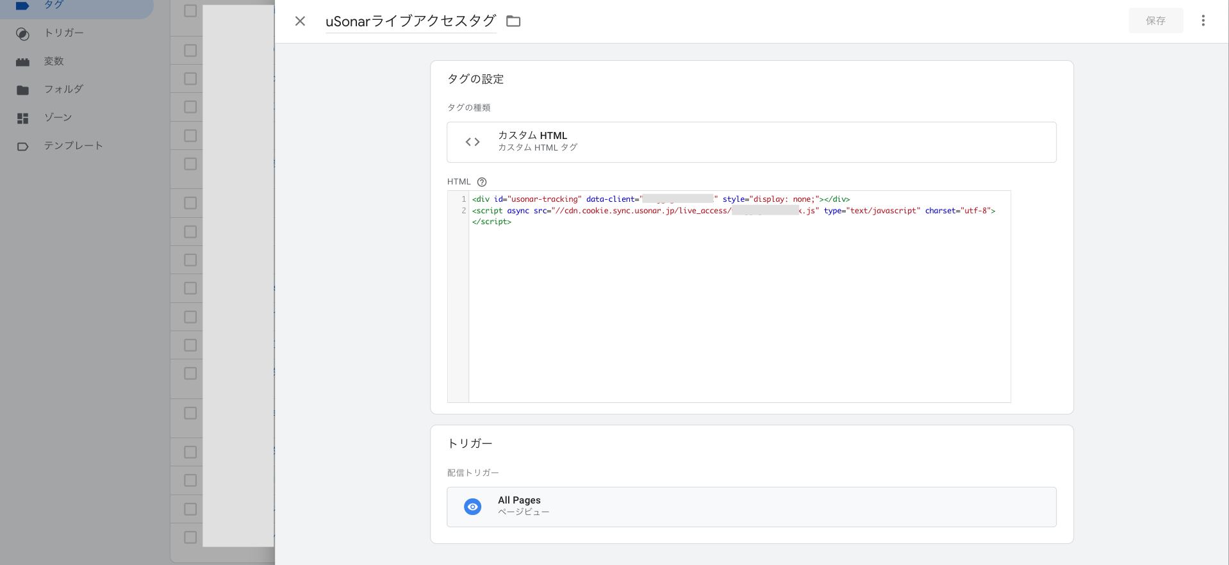The width and height of the screenshot is (1229, 565).
Task: Edit the tag name uSonarライブアクセスタグ
Action: click(x=411, y=21)
